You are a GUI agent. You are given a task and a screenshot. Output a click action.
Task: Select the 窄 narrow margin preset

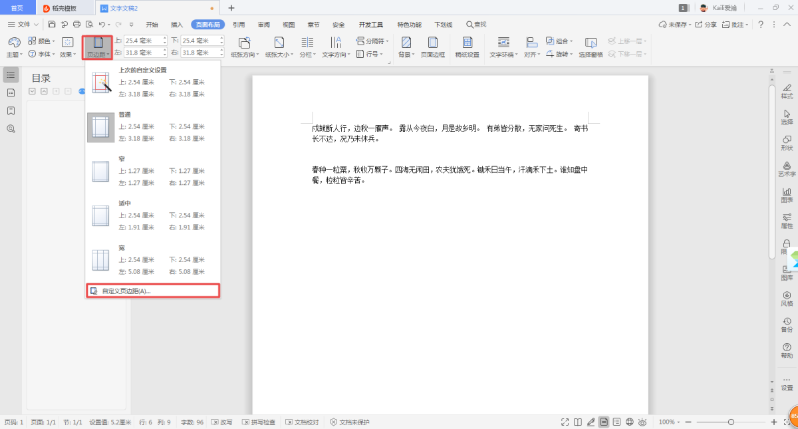point(153,171)
